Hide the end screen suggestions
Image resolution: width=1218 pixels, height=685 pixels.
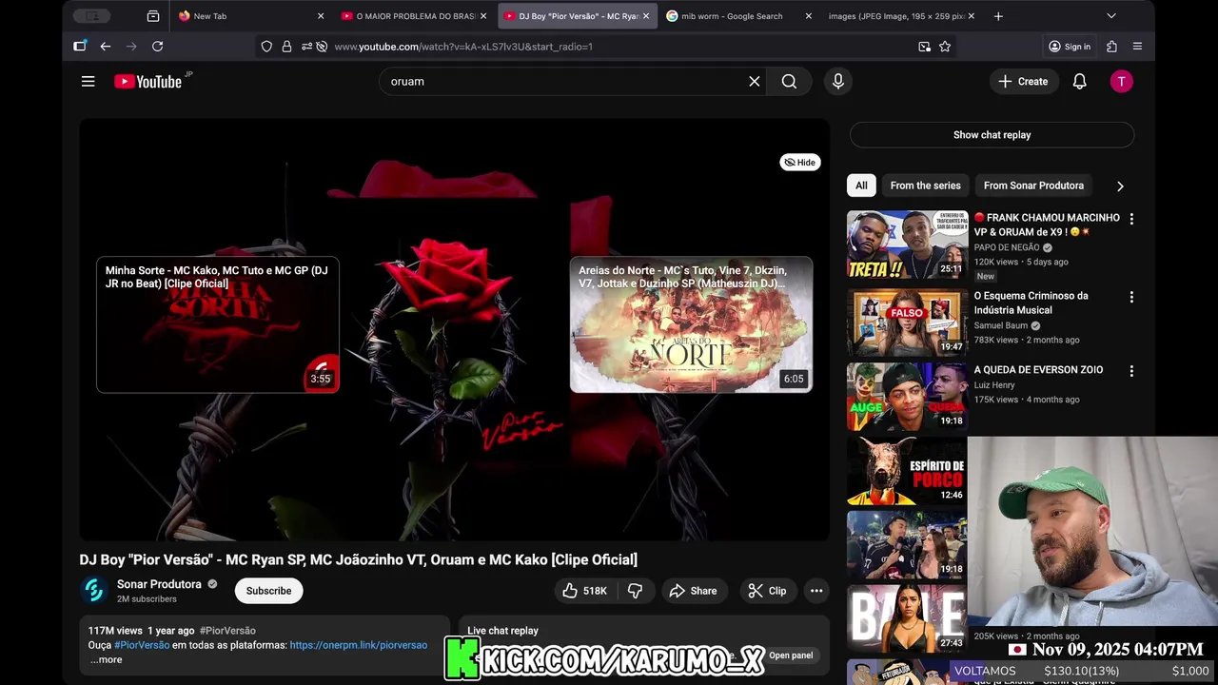tap(799, 162)
